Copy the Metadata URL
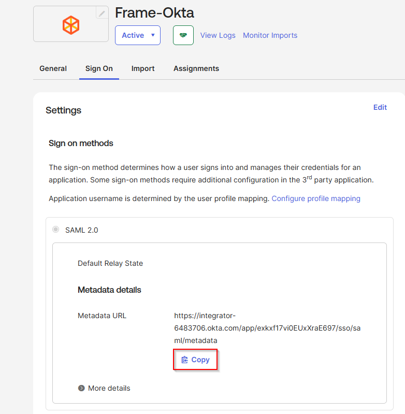405x414 pixels. pyautogui.click(x=195, y=360)
